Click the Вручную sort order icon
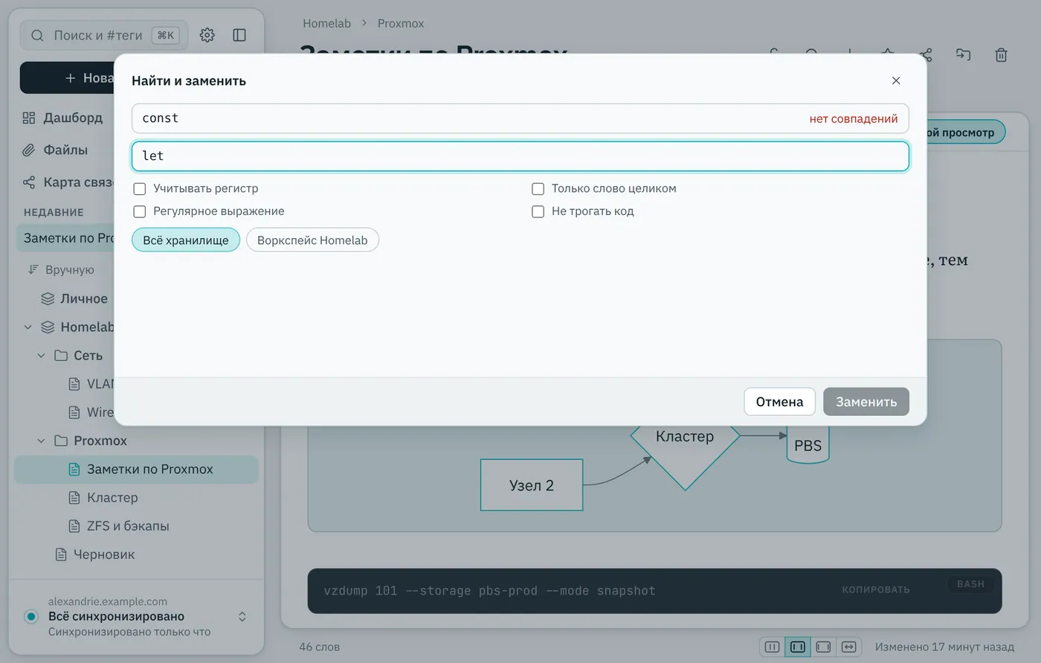The width and height of the screenshot is (1041, 663). click(x=33, y=269)
